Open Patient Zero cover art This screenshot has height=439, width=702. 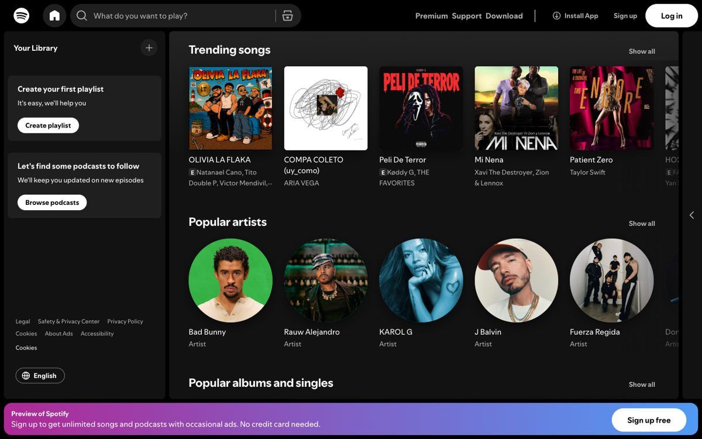click(x=612, y=108)
